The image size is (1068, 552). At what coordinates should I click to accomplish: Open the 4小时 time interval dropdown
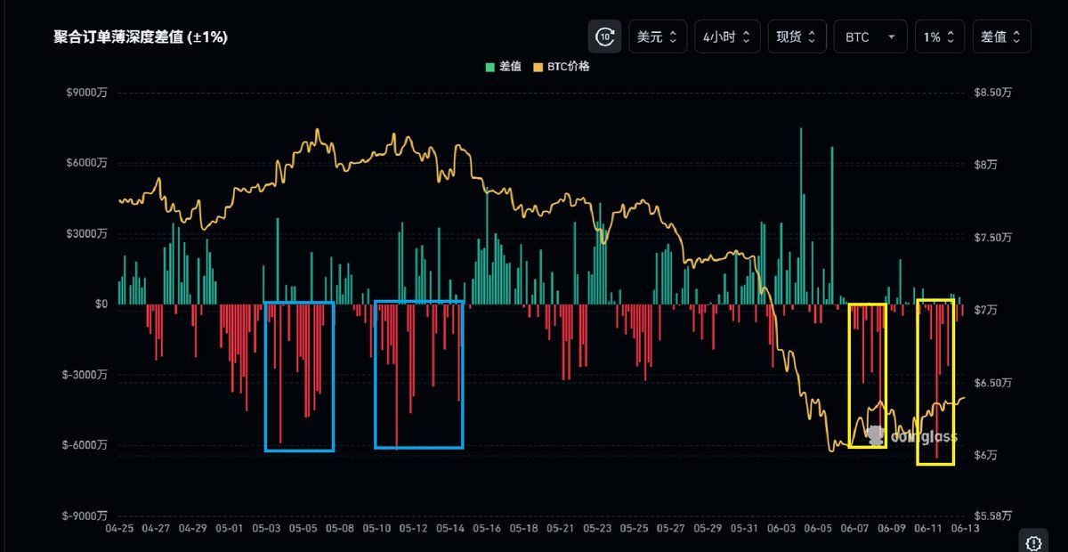727,37
